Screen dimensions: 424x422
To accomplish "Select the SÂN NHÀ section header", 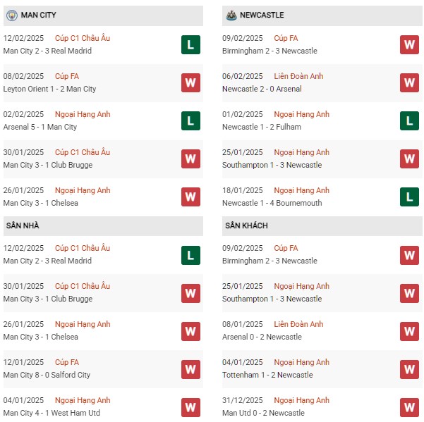I will point(103,225).
